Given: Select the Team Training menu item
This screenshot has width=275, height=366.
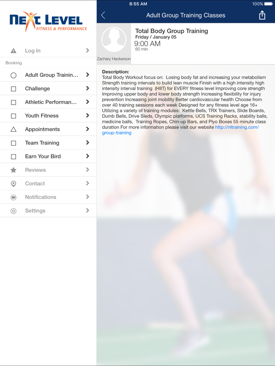Looking at the screenshot, I should 48,143.
